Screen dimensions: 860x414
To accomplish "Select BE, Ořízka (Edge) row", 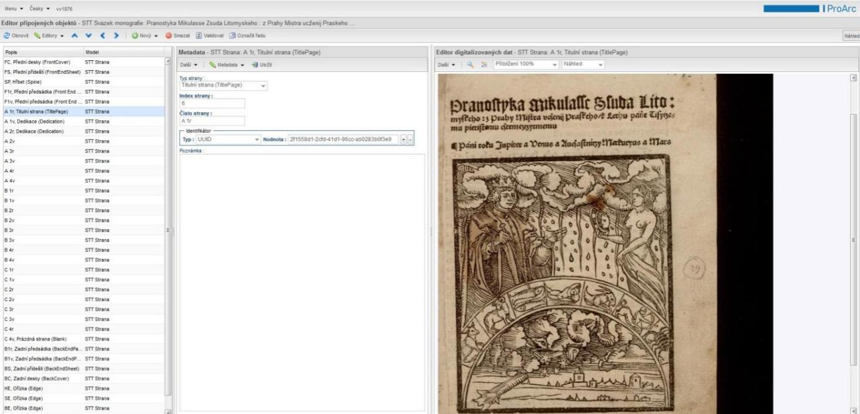I will click(x=83, y=408).
